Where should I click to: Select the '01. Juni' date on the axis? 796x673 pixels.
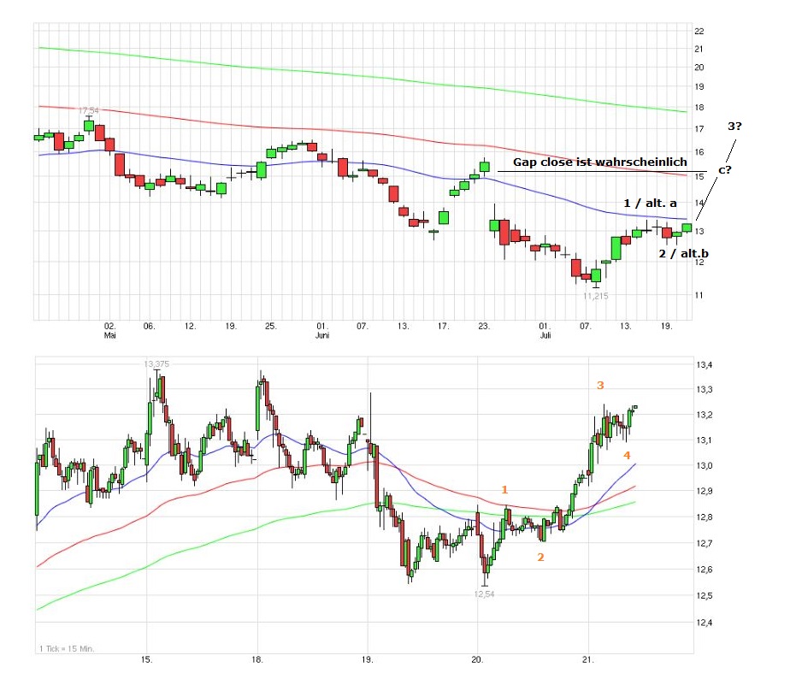point(322,331)
